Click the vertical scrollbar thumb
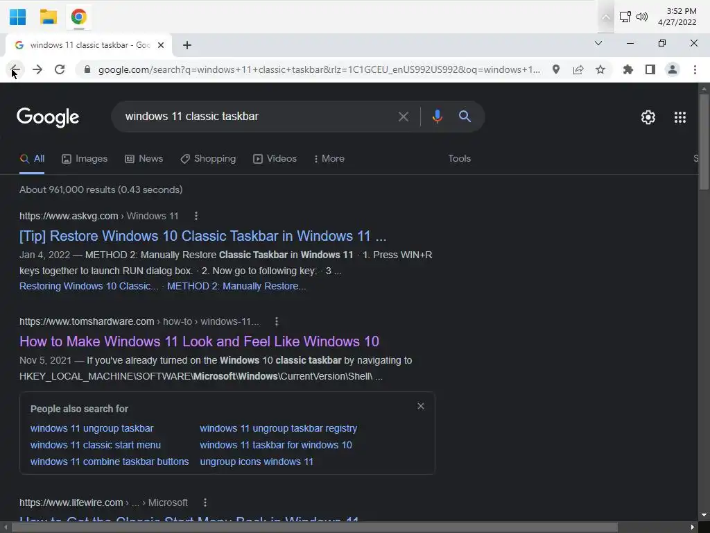The height and width of the screenshot is (533, 710). tap(704, 142)
